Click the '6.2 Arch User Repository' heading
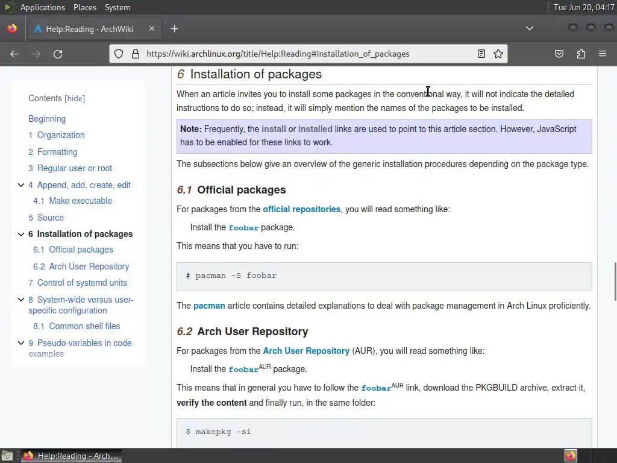 [x=242, y=332]
